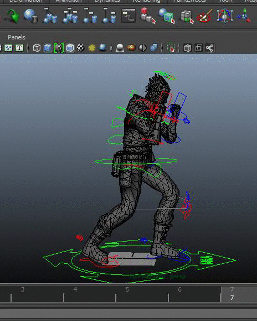Select the paint brush and red palette tool
Image resolution: width=257 pixels, height=321 pixels.
(x=205, y=16)
